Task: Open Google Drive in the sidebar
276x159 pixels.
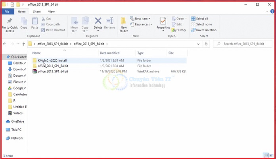Action: [17, 88]
